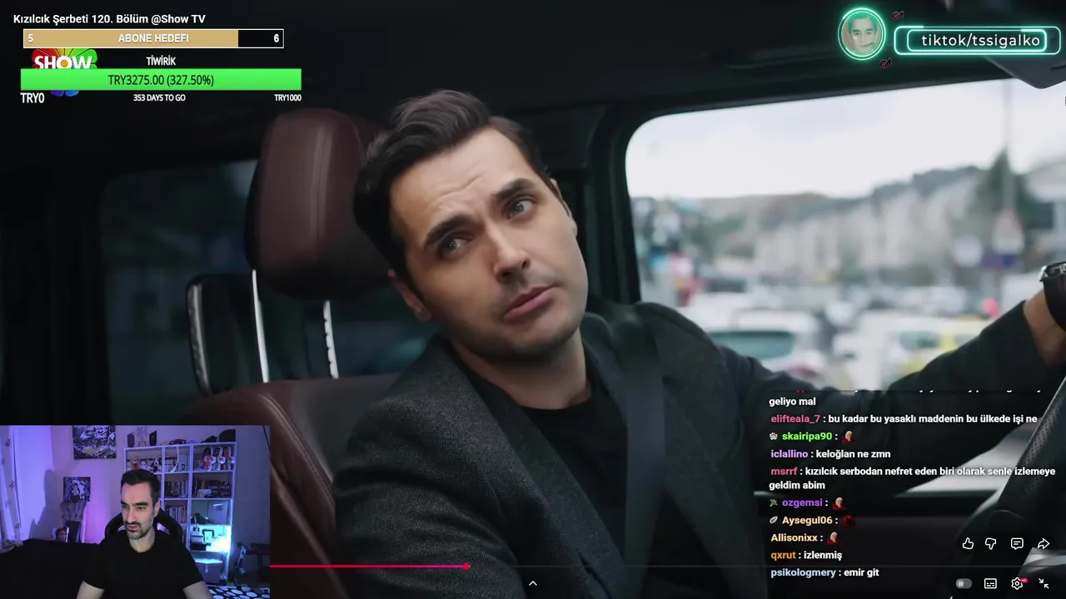
Task: Open the HD settings gear
Action: pos(1018,583)
